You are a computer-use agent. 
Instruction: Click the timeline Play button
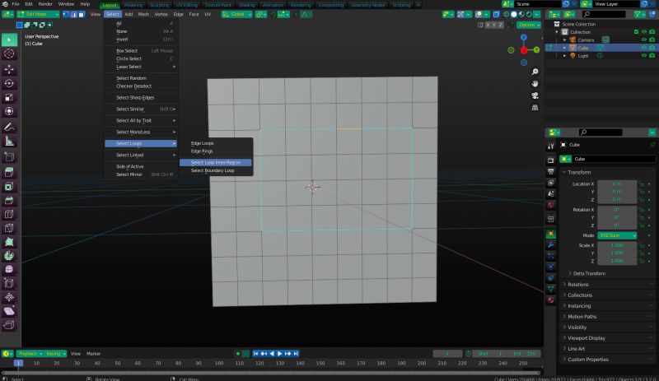[x=279, y=354]
